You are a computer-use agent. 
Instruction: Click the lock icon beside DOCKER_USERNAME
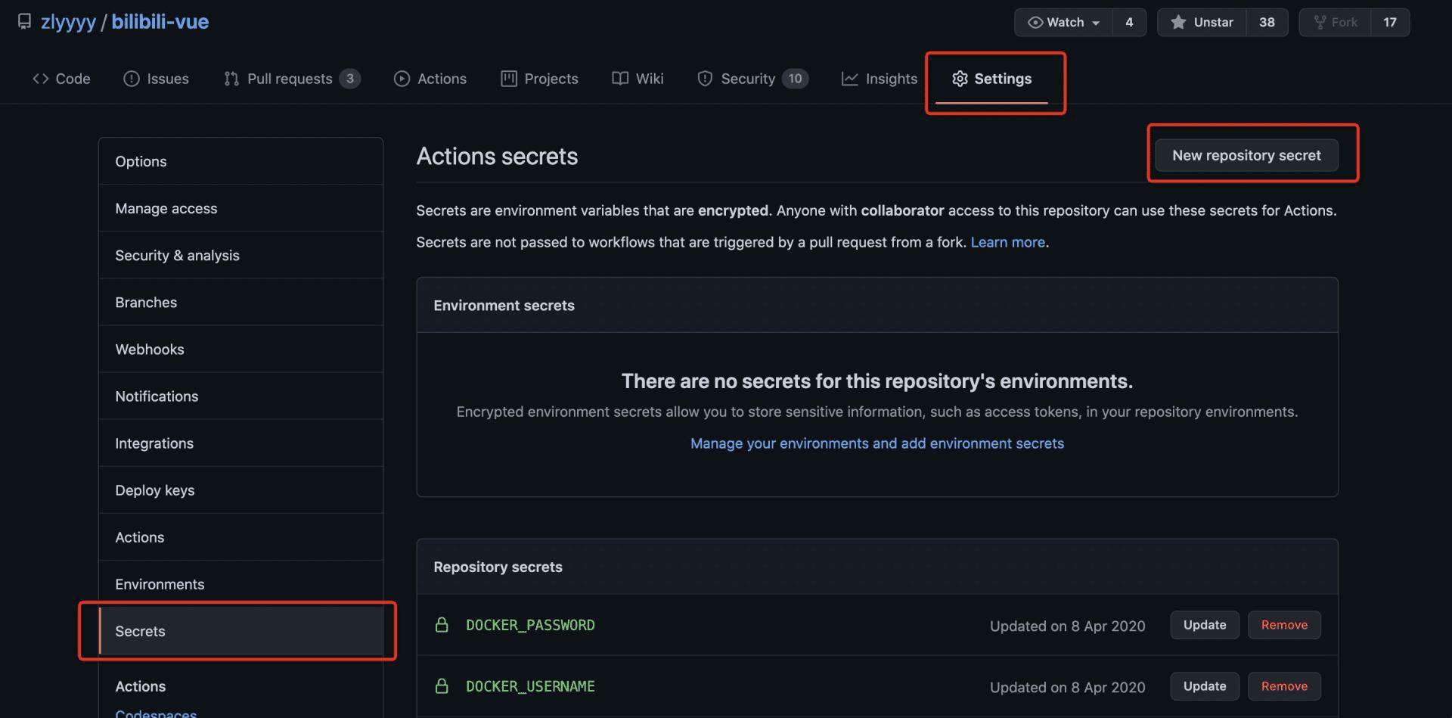pyautogui.click(x=442, y=686)
